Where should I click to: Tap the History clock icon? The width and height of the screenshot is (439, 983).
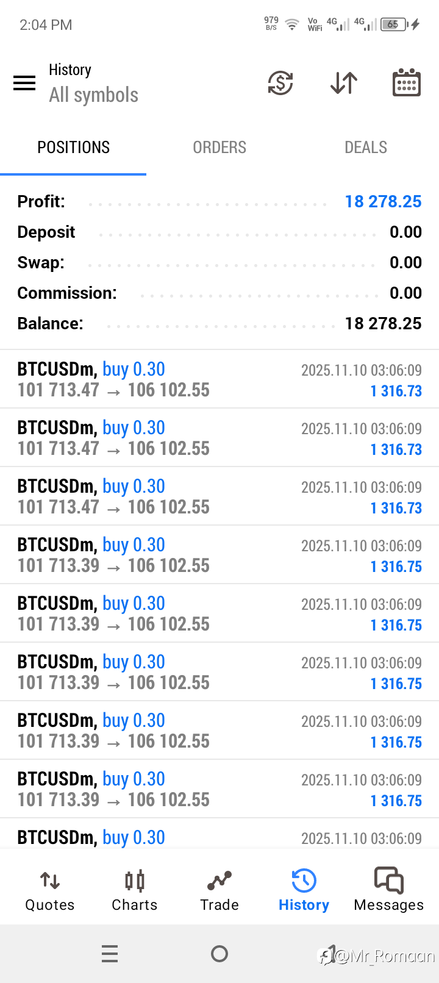(304, 881)
